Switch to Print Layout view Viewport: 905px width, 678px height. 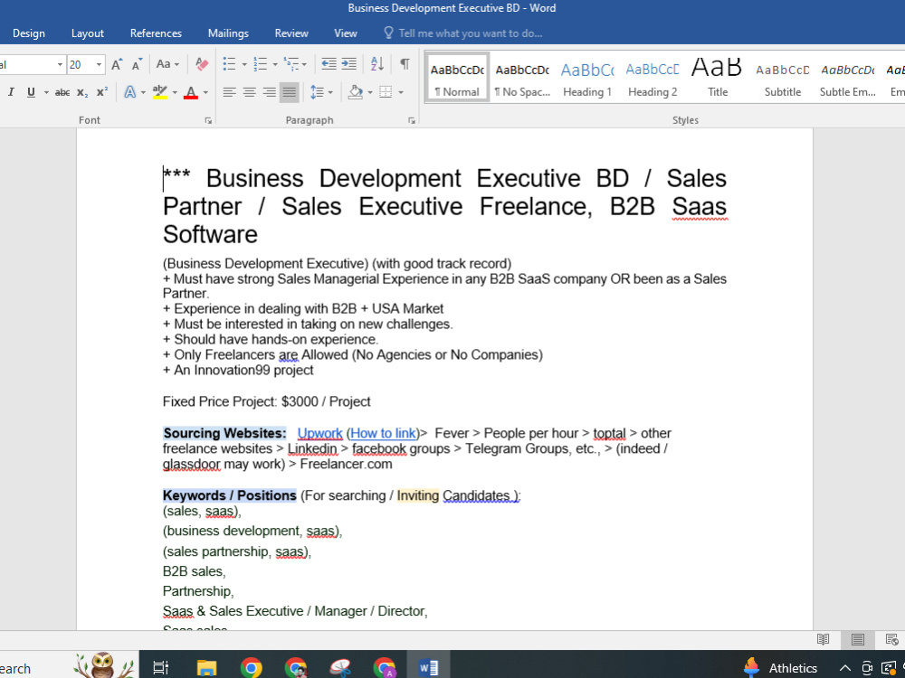[x=858, y=639]
